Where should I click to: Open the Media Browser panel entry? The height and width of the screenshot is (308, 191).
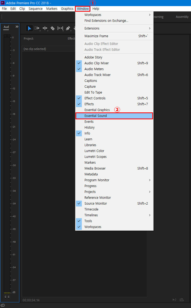(114, 168)
